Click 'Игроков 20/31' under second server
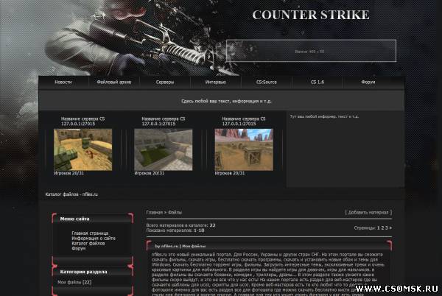Viewport: 442px width, 296px height. tap(149, 173)
